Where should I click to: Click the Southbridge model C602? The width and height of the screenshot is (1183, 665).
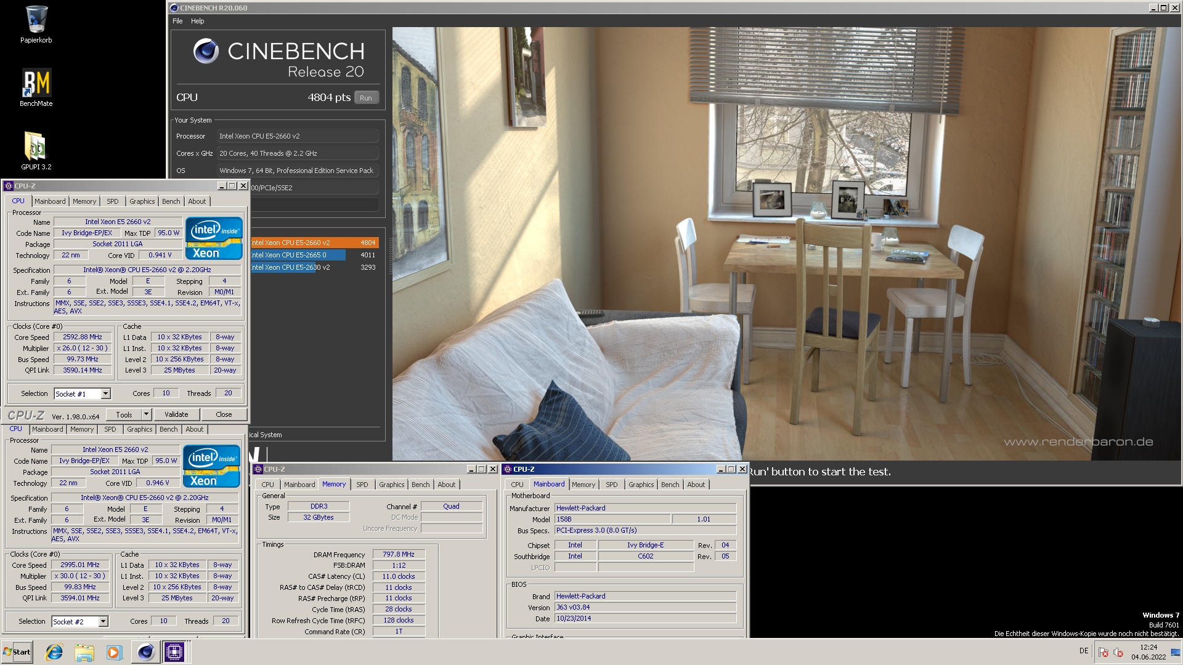pos(646,556)
